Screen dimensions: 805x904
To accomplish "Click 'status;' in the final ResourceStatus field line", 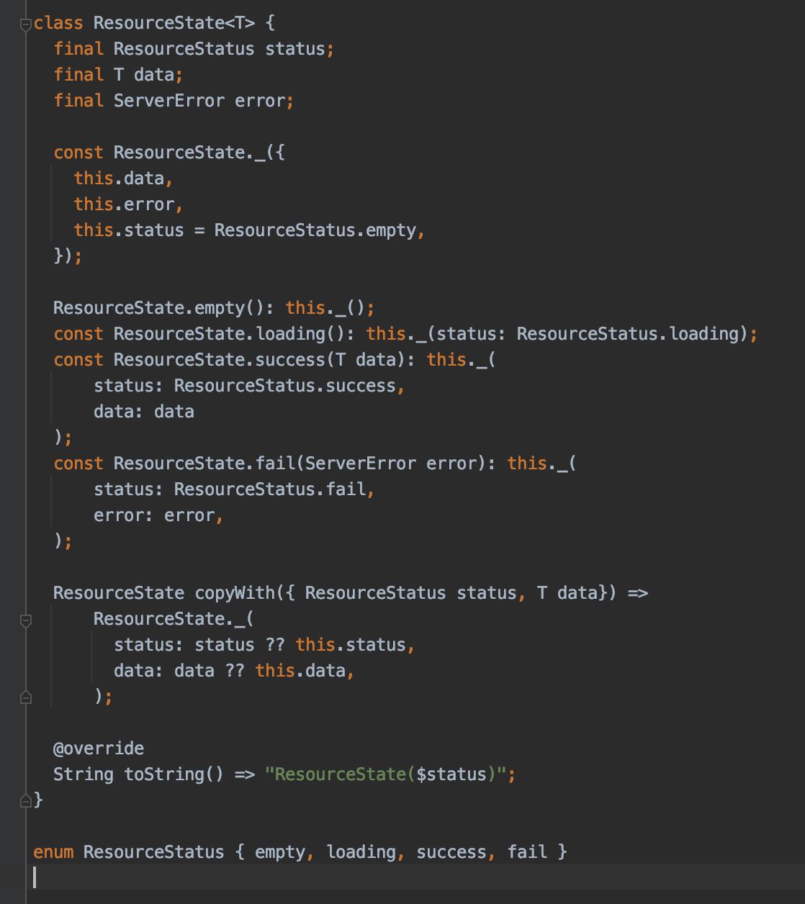I will pos(300,49).
